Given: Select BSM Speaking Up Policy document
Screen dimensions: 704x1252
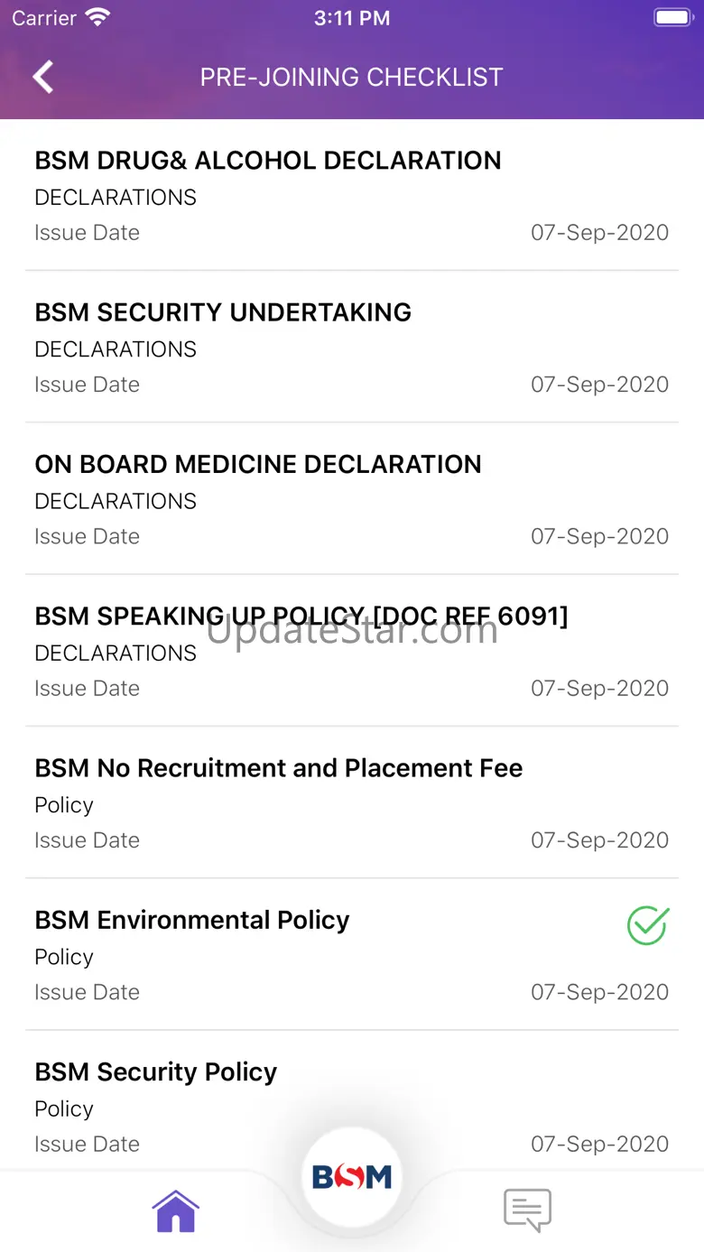Looking at the screenshot, I should [301, 617].
